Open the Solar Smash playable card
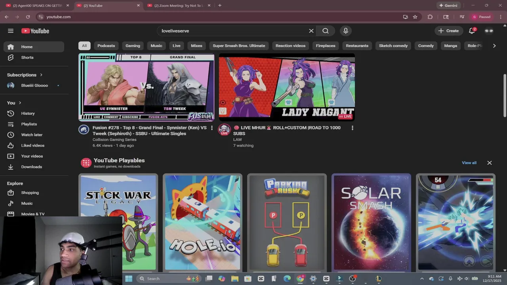 pos(371,222)
